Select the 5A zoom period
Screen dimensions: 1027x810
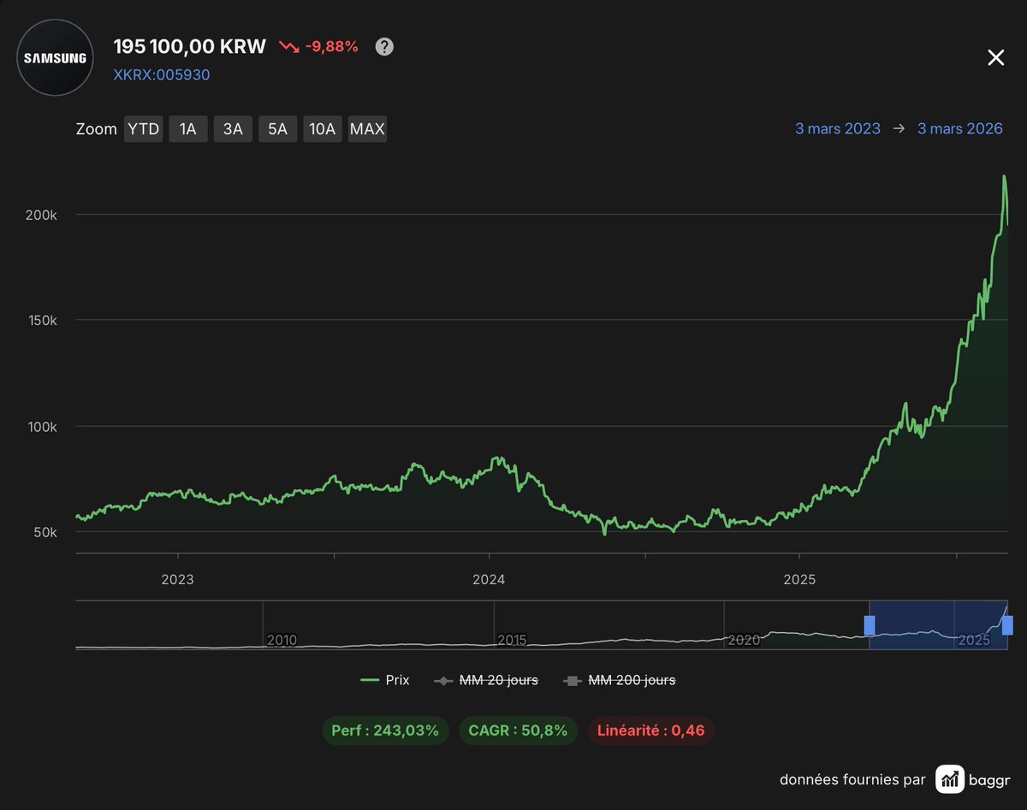point(277,128)
